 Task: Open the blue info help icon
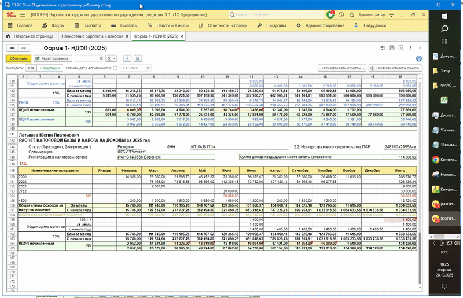[418, 58]
